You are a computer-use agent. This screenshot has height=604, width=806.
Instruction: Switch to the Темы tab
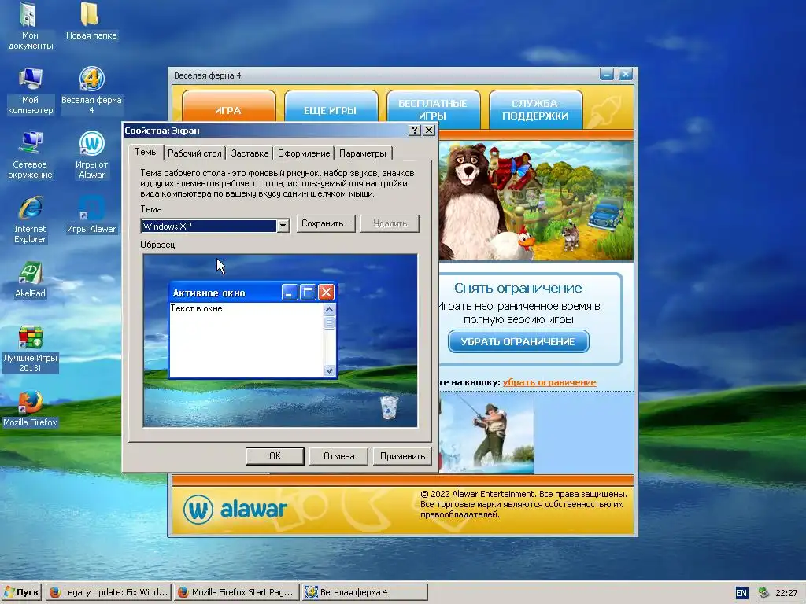(x=146, y=153)
